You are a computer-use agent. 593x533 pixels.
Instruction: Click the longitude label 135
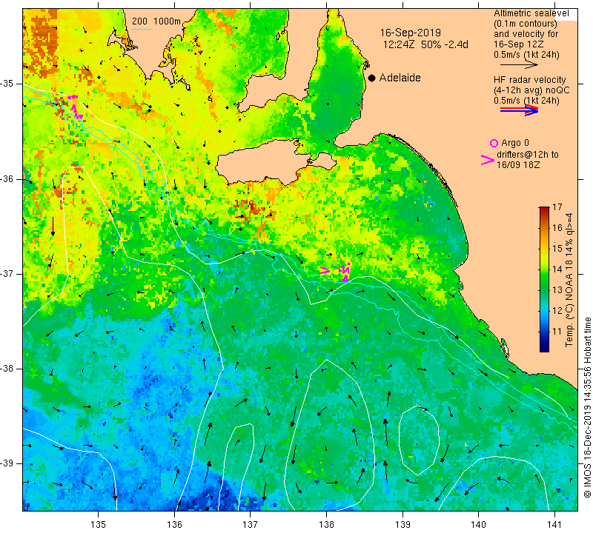tap(99, 524)
